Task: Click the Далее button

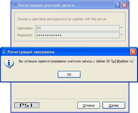Action: coord(114,105)
